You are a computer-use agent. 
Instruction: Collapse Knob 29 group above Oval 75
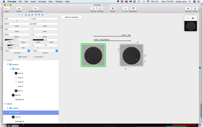coord(8,64)
